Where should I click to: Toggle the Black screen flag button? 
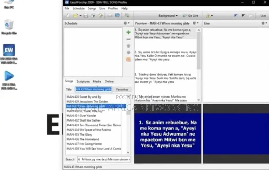(243, 16)
